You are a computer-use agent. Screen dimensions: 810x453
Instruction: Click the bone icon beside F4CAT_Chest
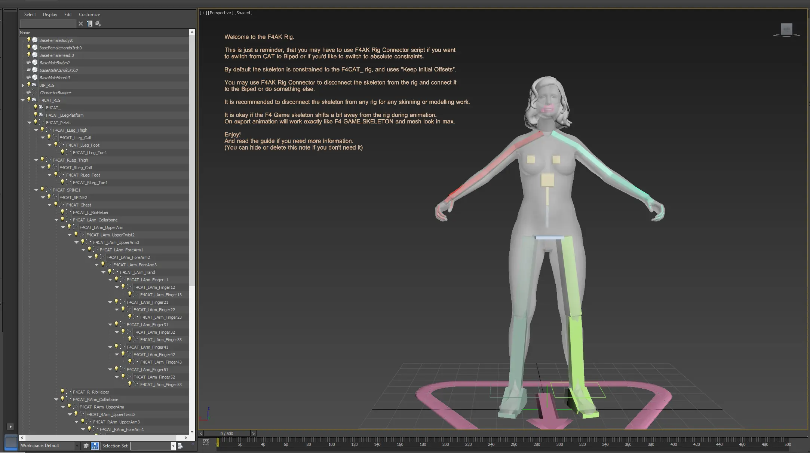[62, 205]
